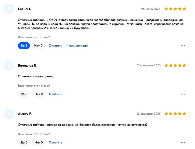Vote 'Да 0' on Вячеслав's review
The height and width of the screenshot is (149, 195).
(24, 94)
